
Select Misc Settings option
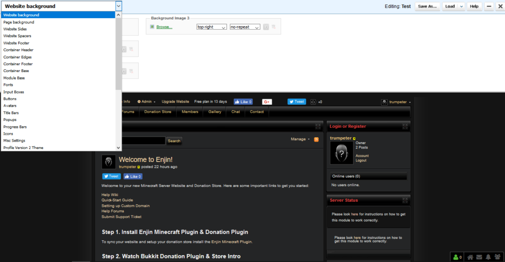click(x=58, y=141)
